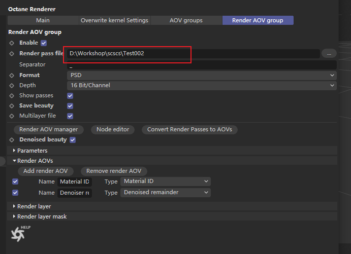Edit the Material ID name field
Viewport: 351px width, 254px height.
point(75,182)
